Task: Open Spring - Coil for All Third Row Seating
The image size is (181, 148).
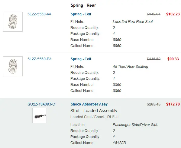Action: (x=81, y=59)
